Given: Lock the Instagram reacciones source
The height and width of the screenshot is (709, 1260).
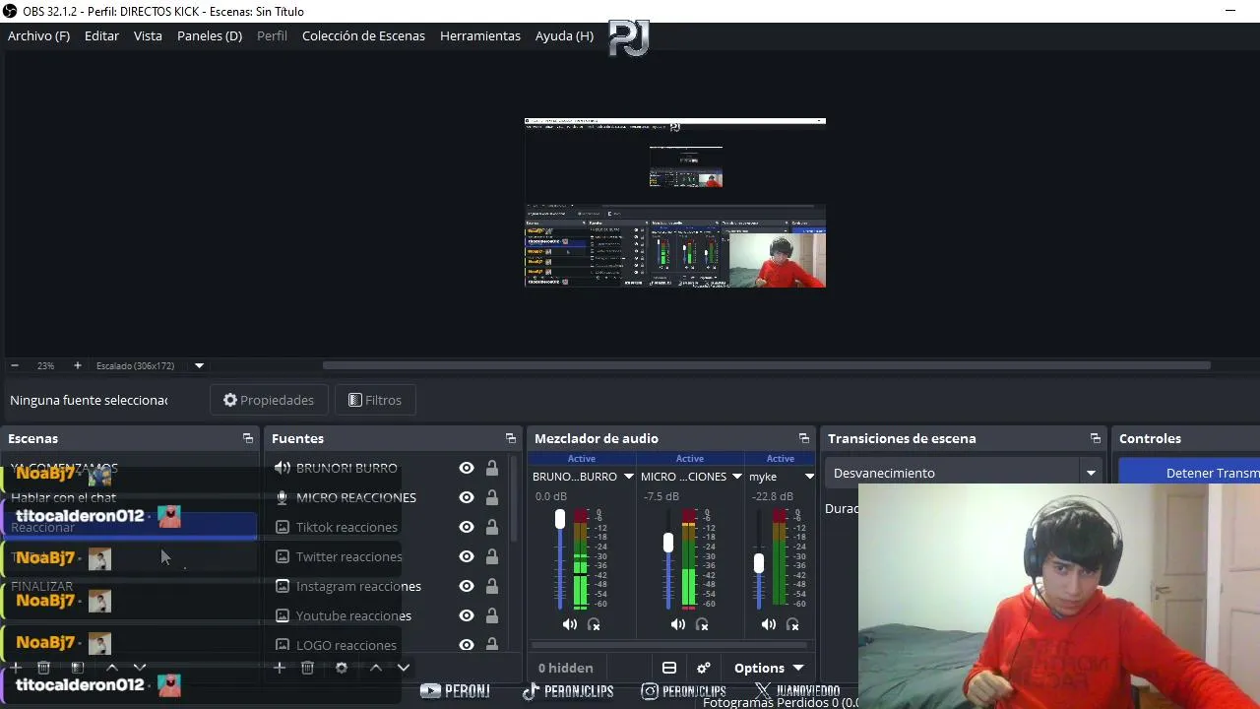Looking at the screenshot, I should click(492, 586).
